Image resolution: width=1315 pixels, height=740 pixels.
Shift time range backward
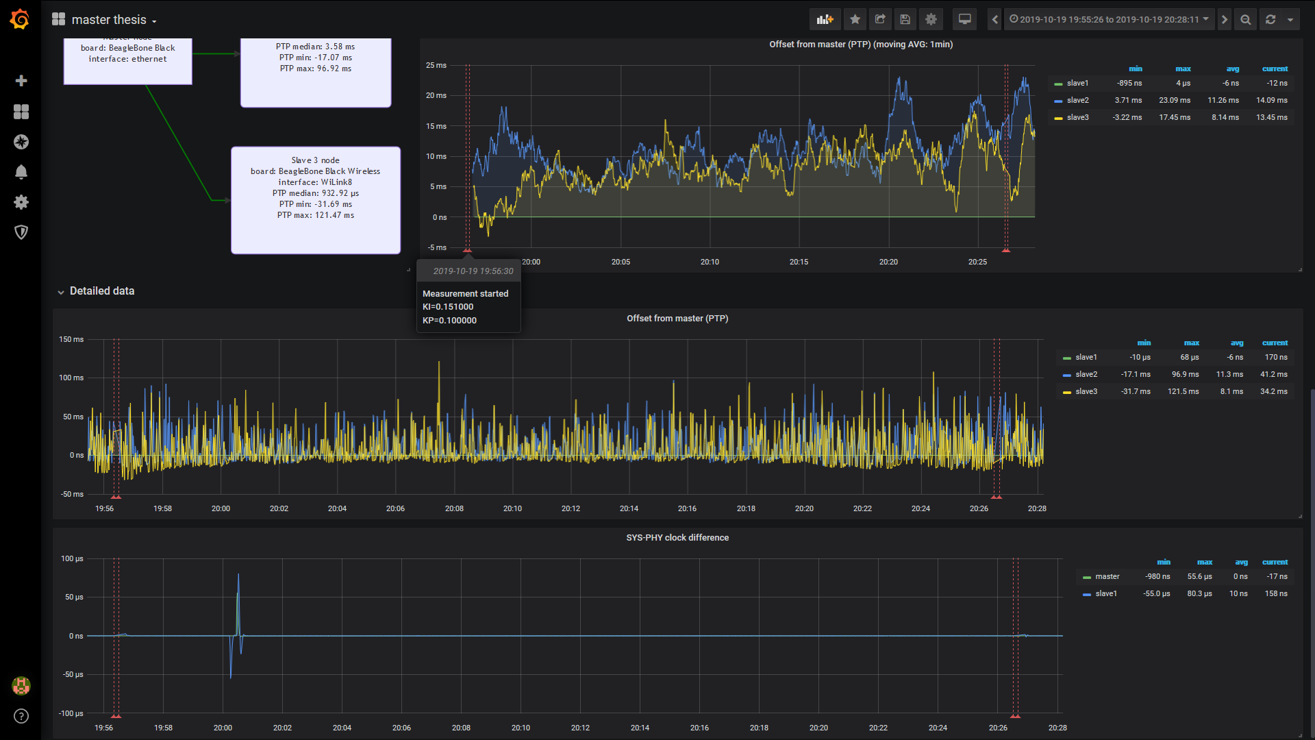995,19
